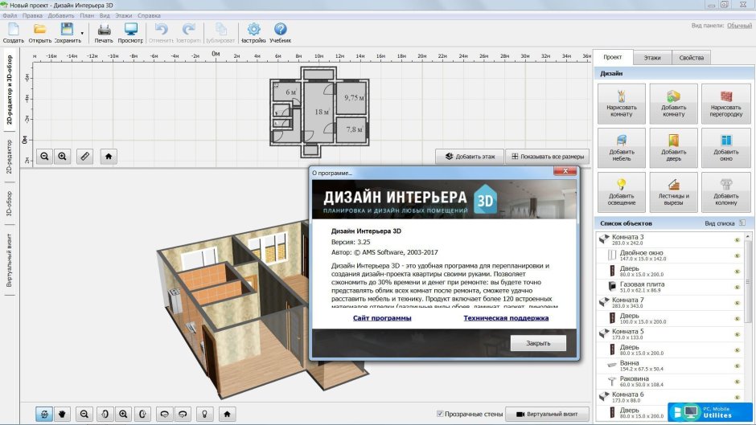Select the ruler measure tool in 2D plan
This screenshot has height=425, width=756.
(85, 156)
